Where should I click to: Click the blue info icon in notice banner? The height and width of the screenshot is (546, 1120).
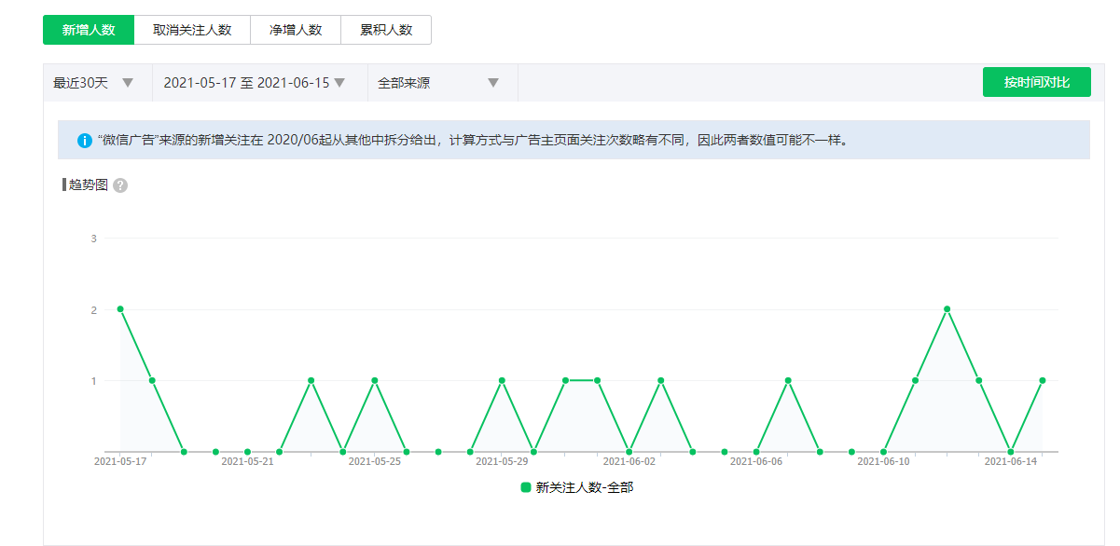85,141
